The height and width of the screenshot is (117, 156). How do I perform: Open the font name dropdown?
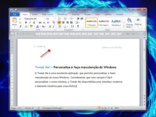[45, 19]
